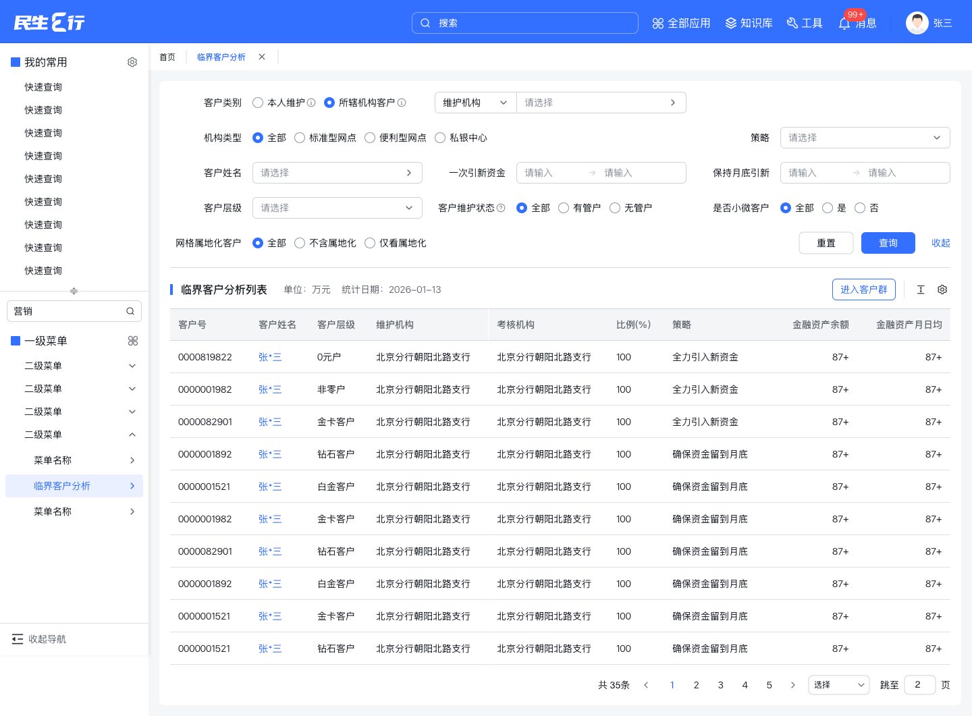Viewport: 972px width, 716px height.
Task: Select 否 for 是否小微客户
Action: click(860, 208)
